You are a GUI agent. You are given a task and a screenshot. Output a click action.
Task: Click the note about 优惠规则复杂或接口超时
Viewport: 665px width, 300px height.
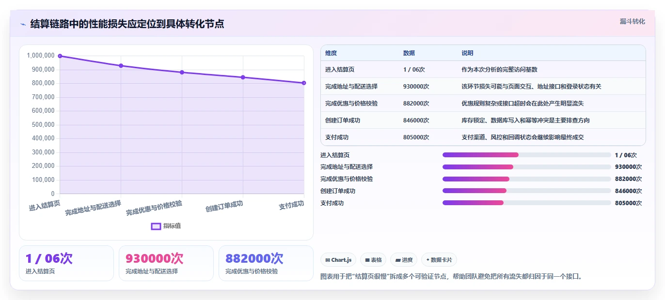522,104
